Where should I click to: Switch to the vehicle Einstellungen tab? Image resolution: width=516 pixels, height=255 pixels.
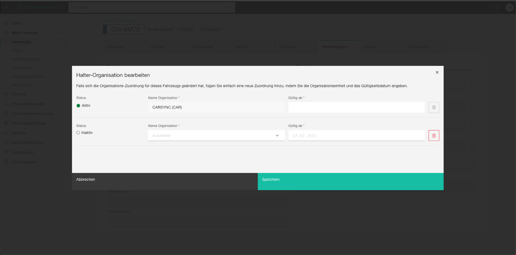tap(339, 47)
